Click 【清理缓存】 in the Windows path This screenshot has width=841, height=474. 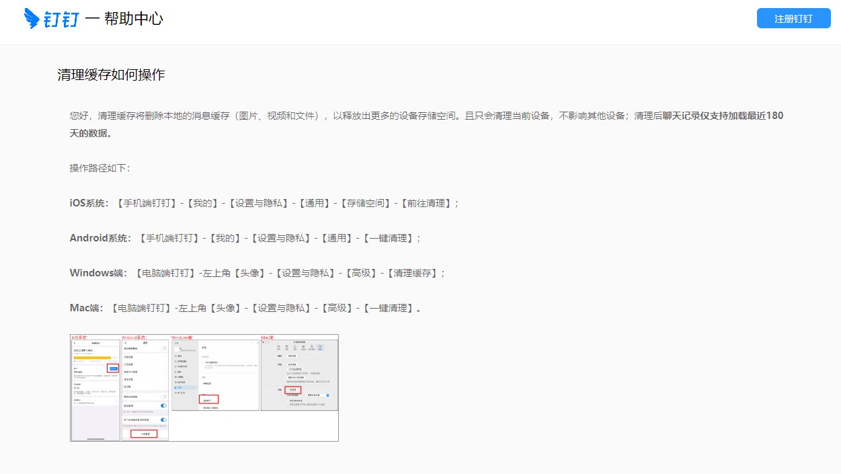(413, 272)
